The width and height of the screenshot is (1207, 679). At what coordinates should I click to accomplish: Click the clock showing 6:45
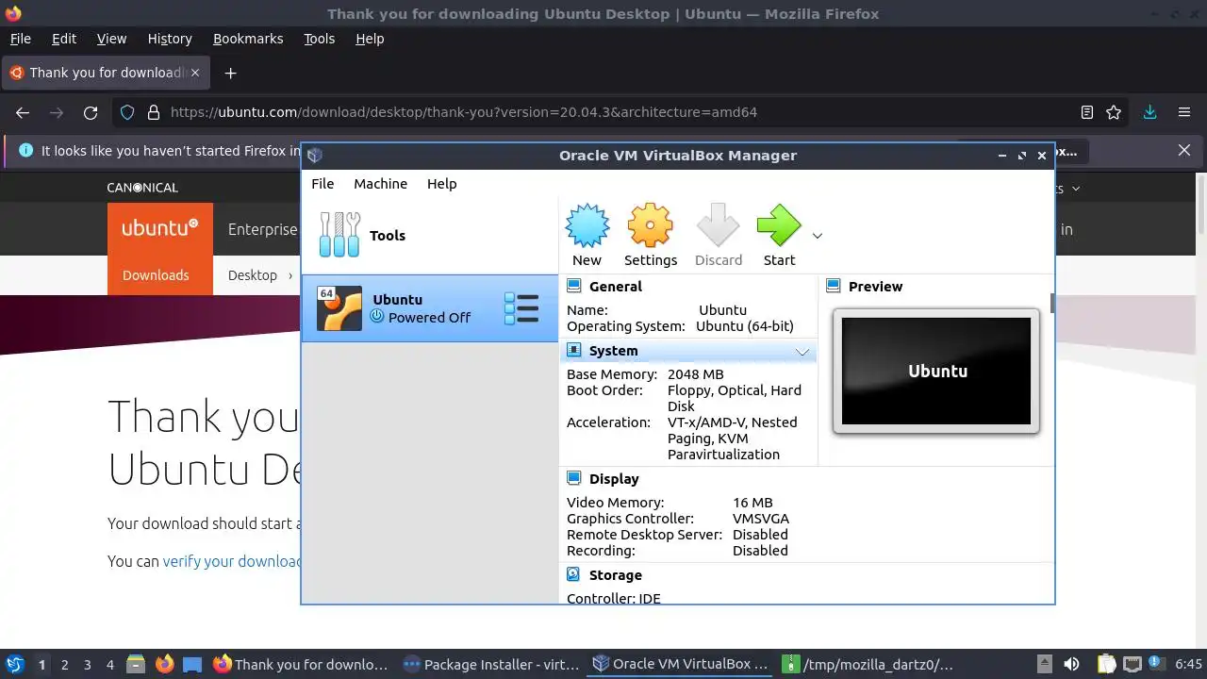(1188, 664)
